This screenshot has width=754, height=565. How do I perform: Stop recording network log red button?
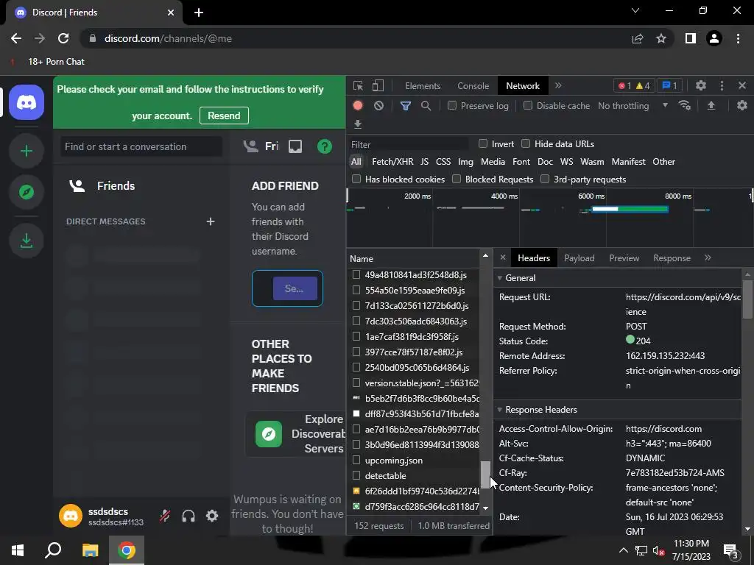(358, 106)
